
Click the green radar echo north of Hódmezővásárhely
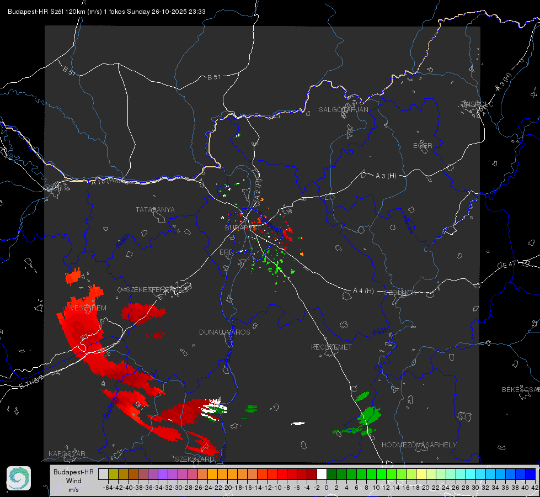(x=369, y=416)
